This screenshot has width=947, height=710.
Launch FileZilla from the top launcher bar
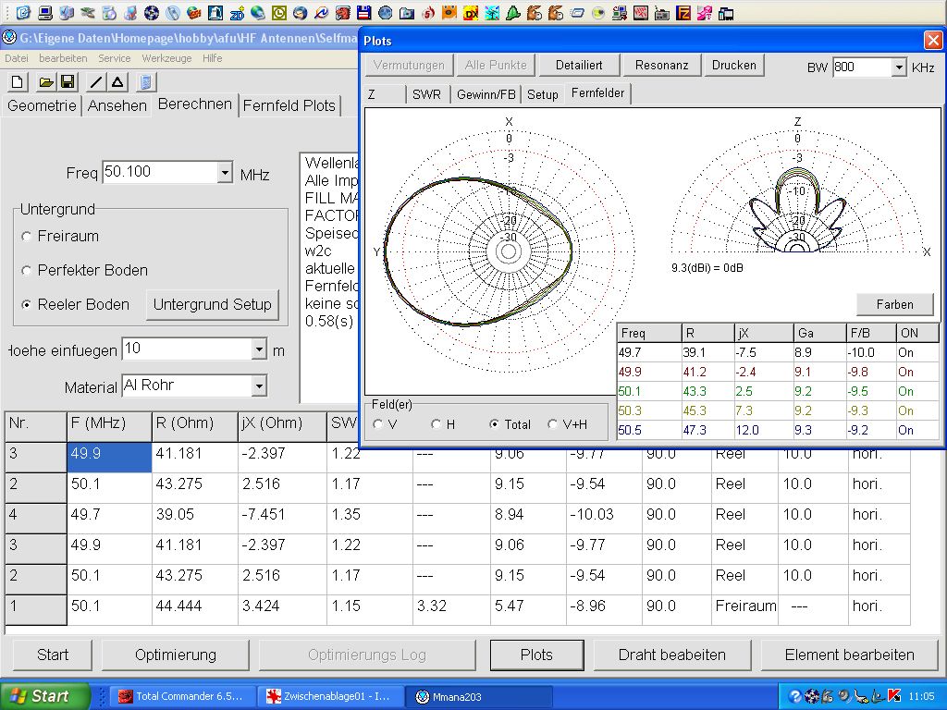pyautogui.click(x=683, y=13)
